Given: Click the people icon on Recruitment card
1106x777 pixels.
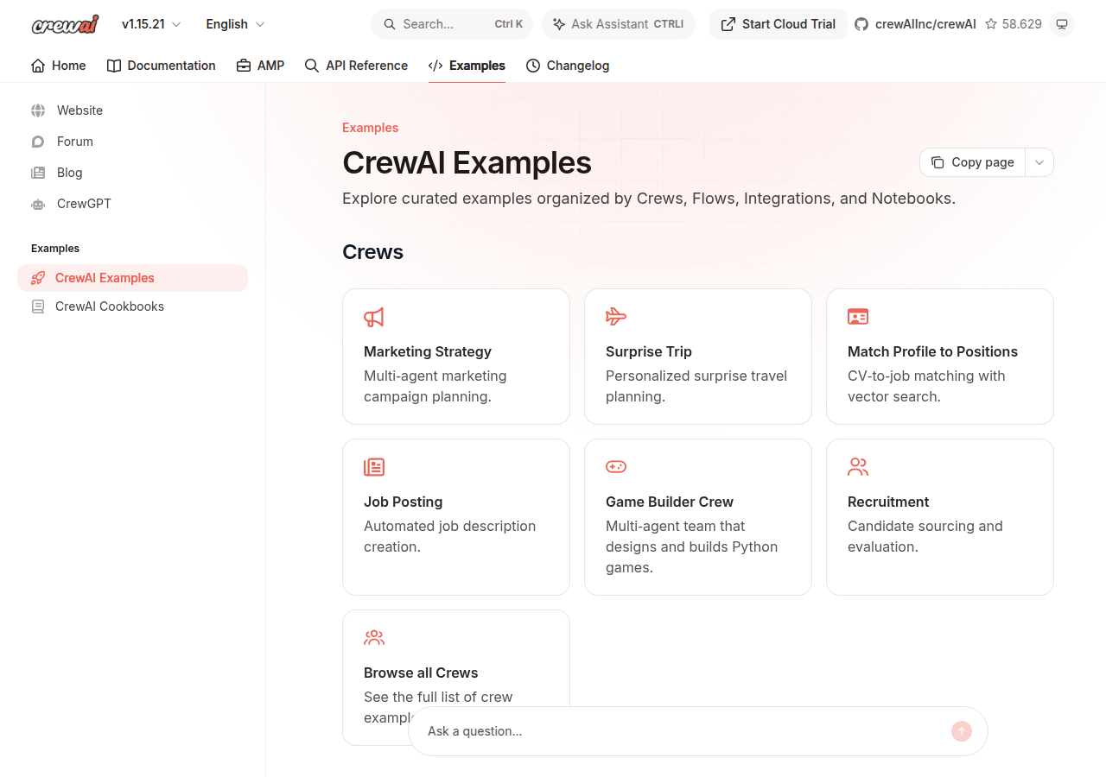Looking at the screenshot, I should (858, 467).
